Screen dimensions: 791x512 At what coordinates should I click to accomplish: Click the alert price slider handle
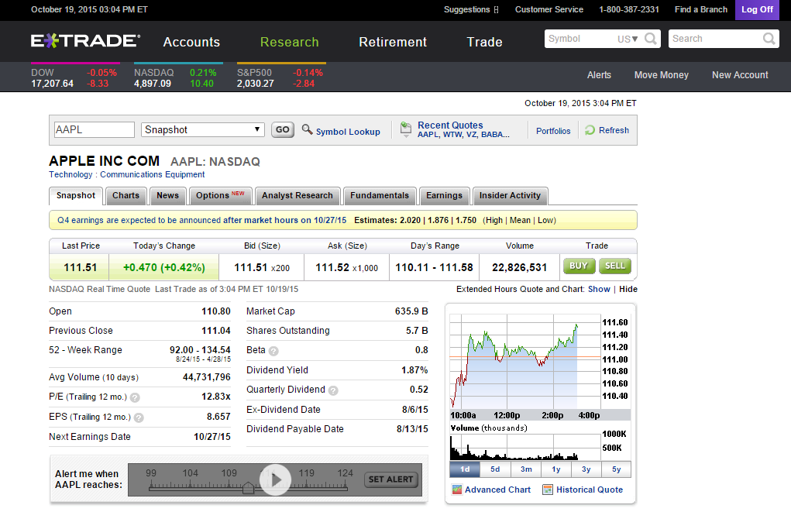[x=248, y=488]
